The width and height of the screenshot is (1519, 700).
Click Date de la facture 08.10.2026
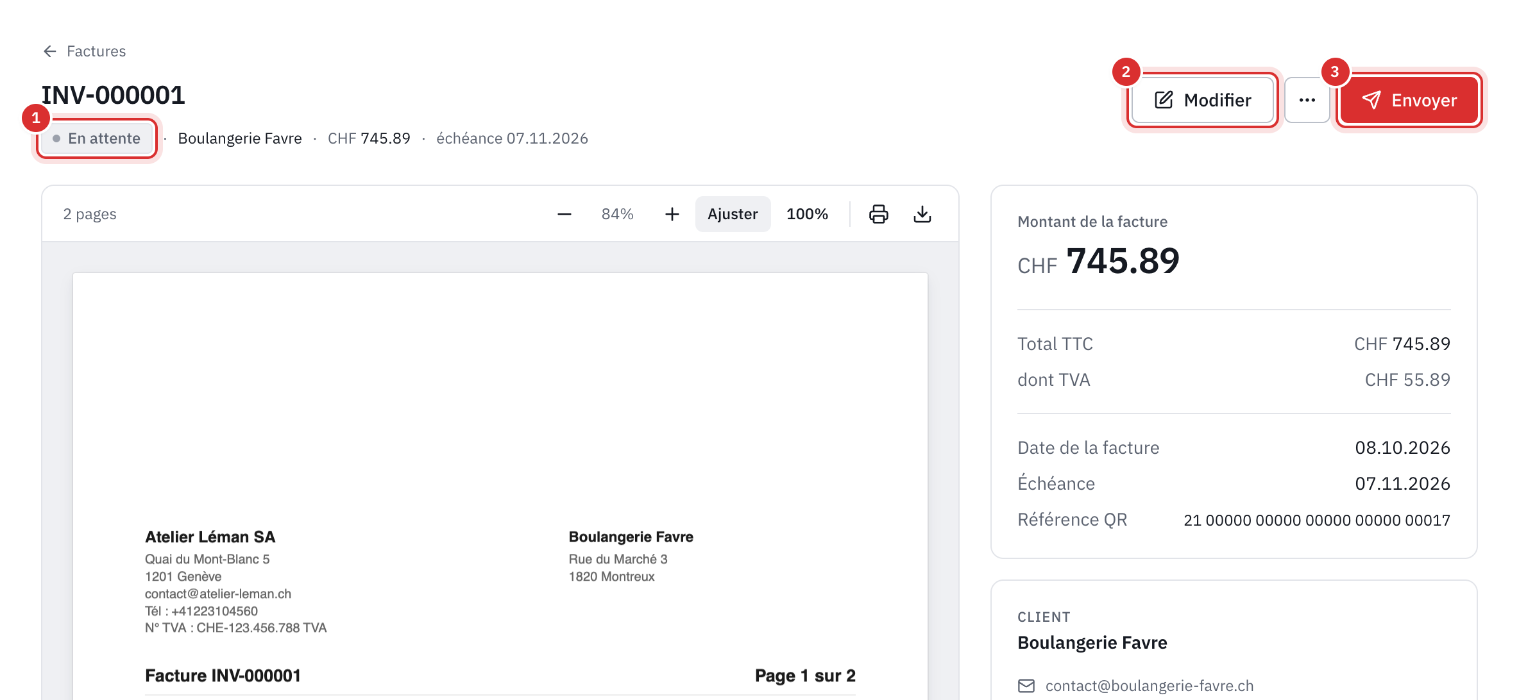tap(1402, 448)
